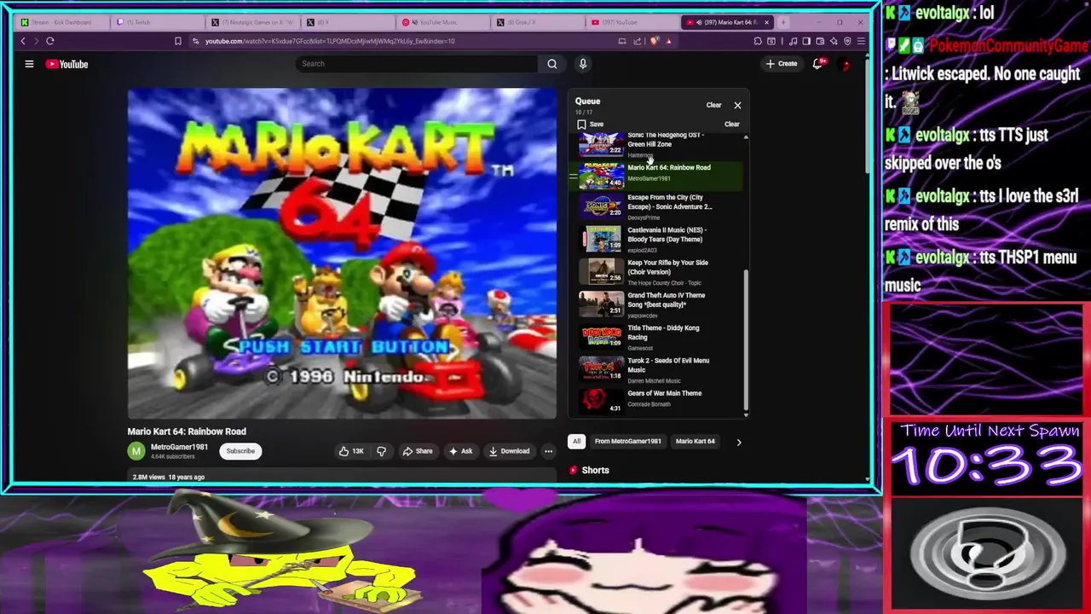Click the Ask button
The width and height of the screenshot is (1091, 614).
tap(460, 451)
